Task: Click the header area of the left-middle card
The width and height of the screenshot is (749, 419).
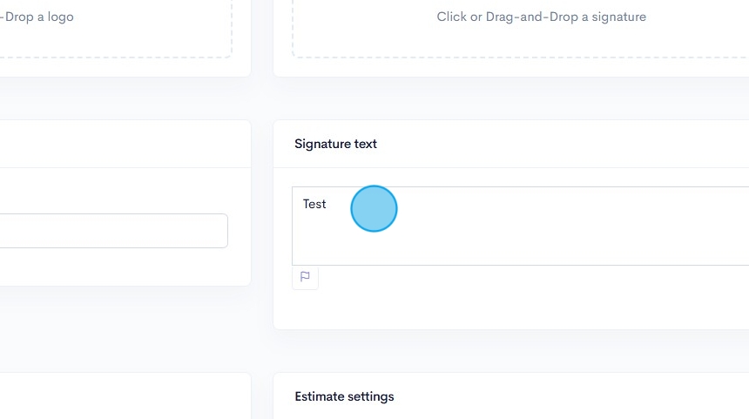Action: [x=122, y=144]
